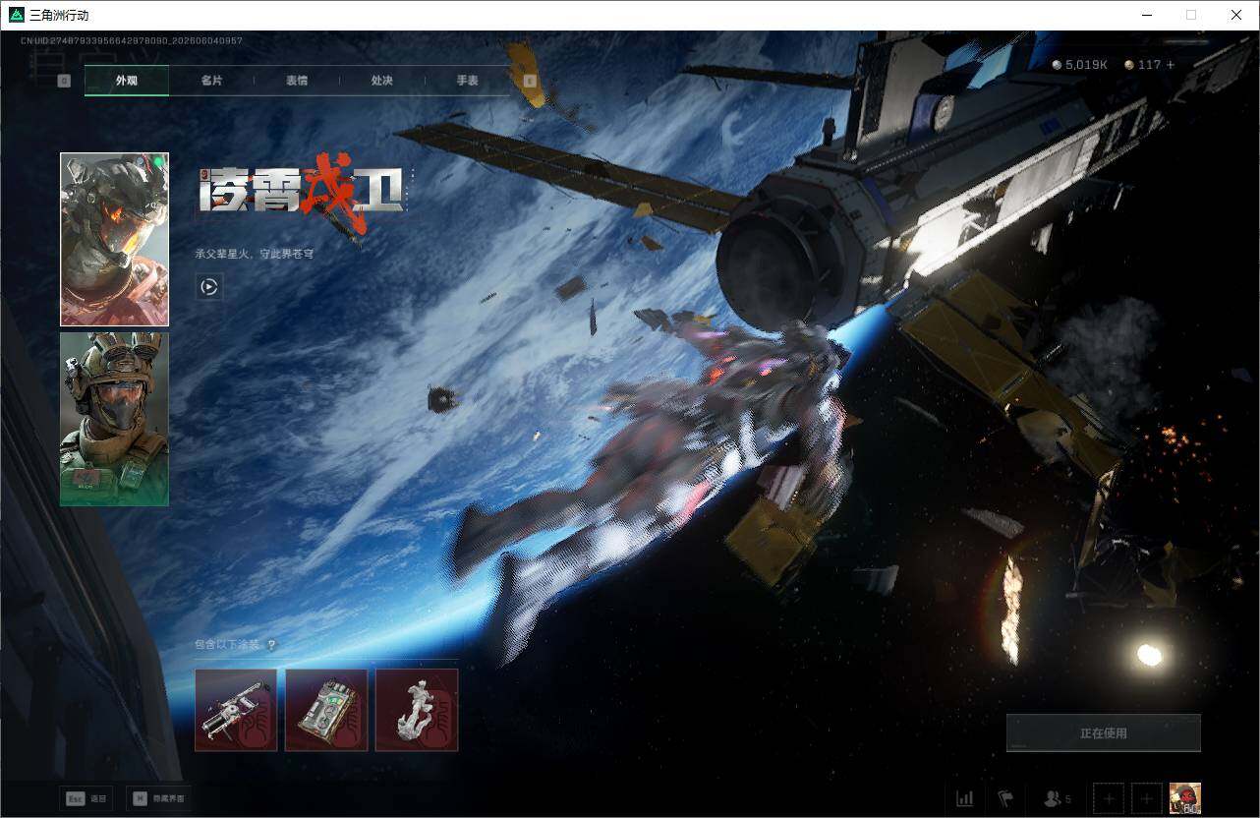Screen dimensions: 1260x818
Task: Minimize the 三角洲行动 window
Action: (1146, 15)
